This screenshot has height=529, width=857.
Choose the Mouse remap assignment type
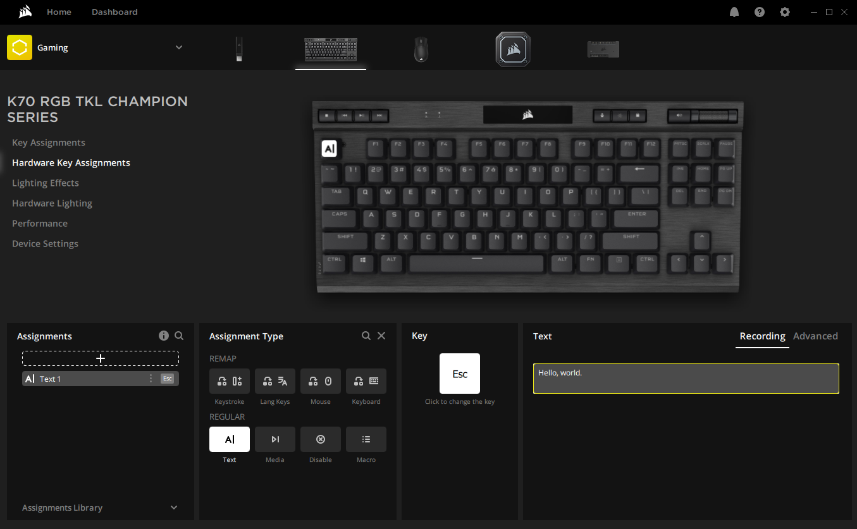320,380
